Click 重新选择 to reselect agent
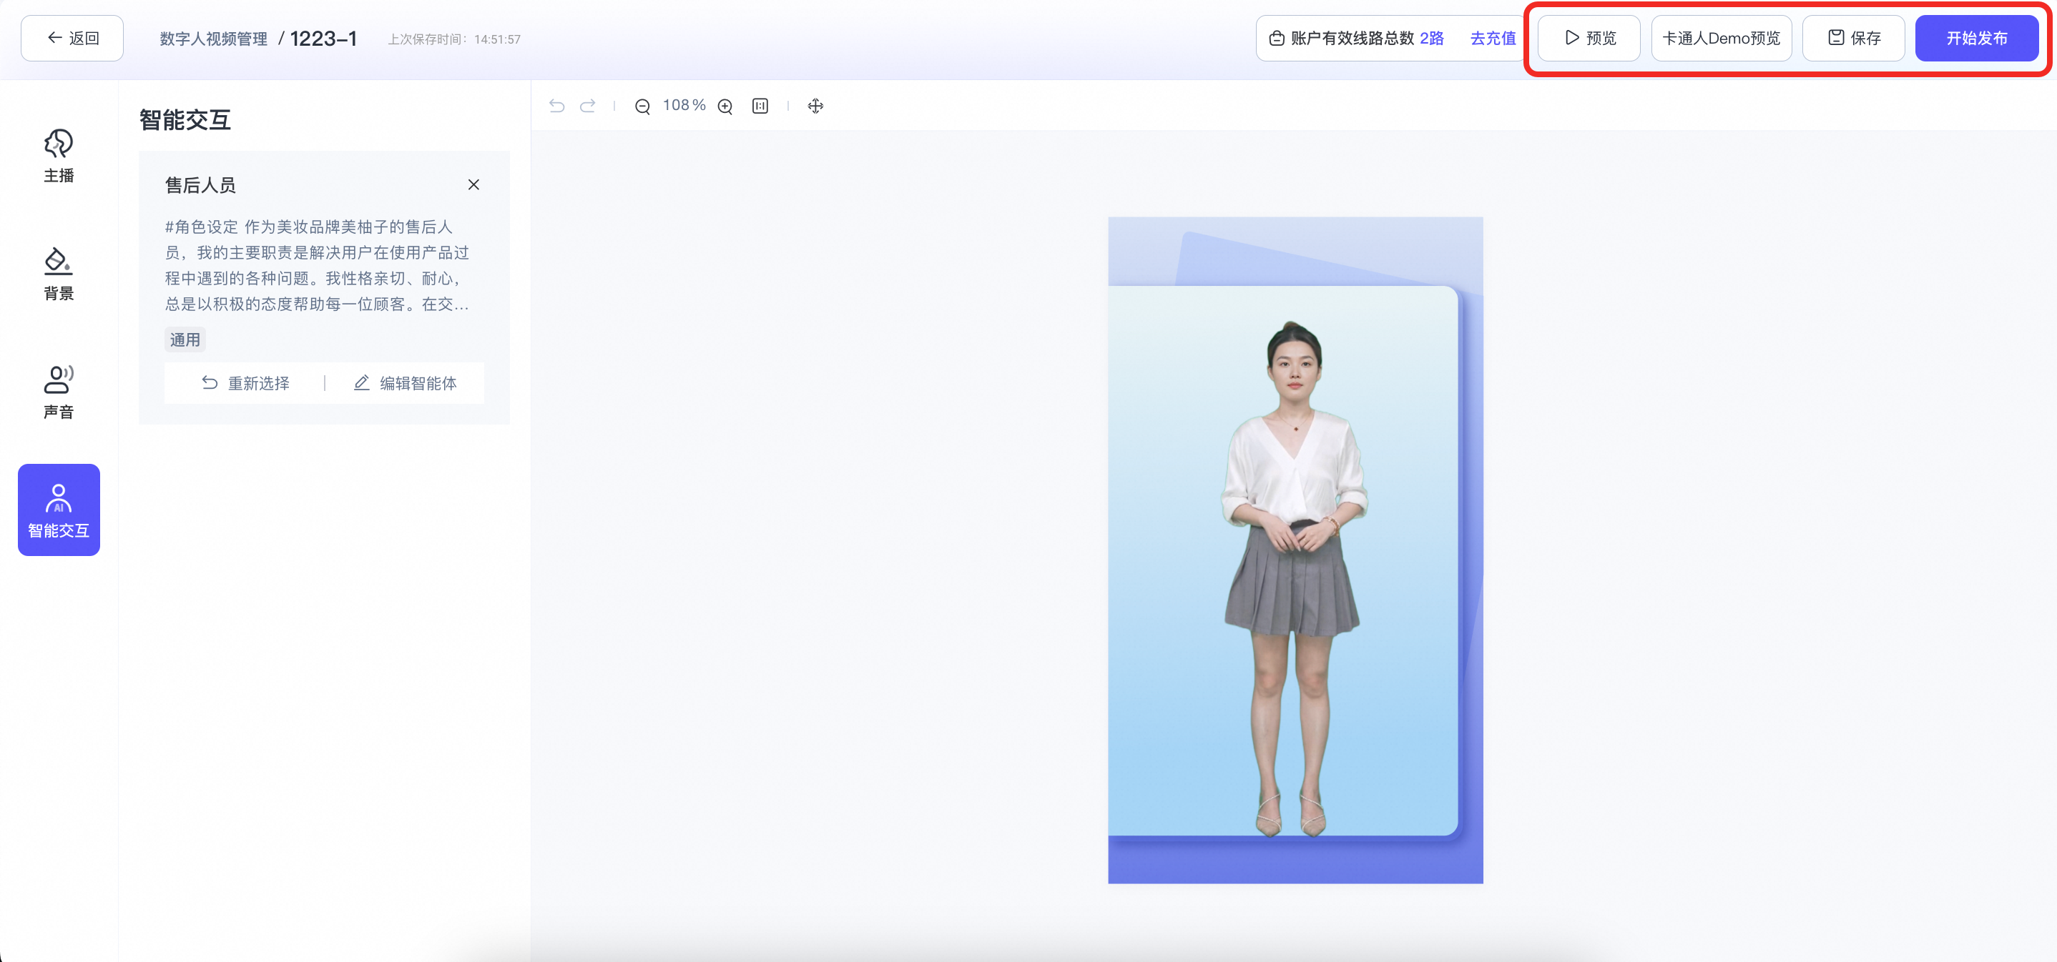Viewport: 2057px width, 962px height. pos(245,383)
